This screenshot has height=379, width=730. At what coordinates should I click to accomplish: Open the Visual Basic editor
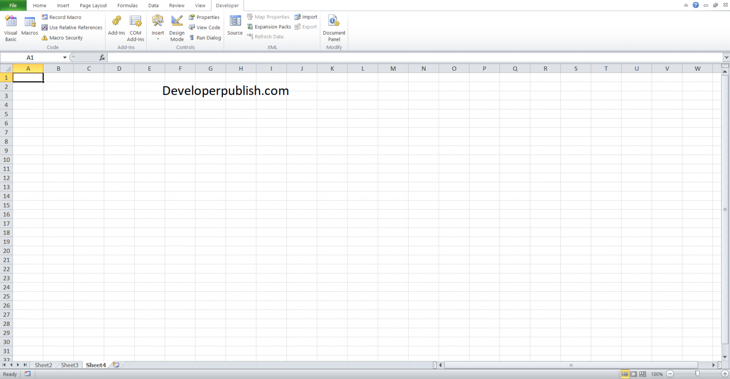10,27
